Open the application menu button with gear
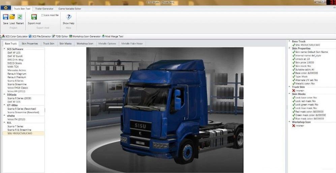The image size is (336, 173). click(6, 8)
